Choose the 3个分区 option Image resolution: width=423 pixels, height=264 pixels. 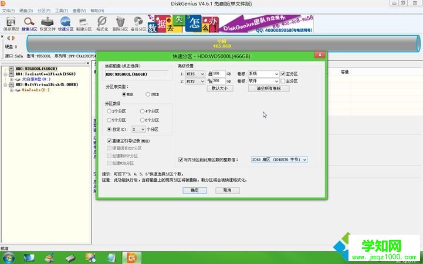[x=109, y=111]
